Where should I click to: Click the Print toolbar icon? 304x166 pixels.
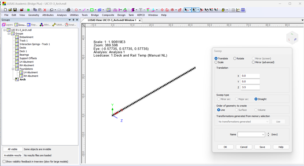pyautogui.click(x=68, y=10)
